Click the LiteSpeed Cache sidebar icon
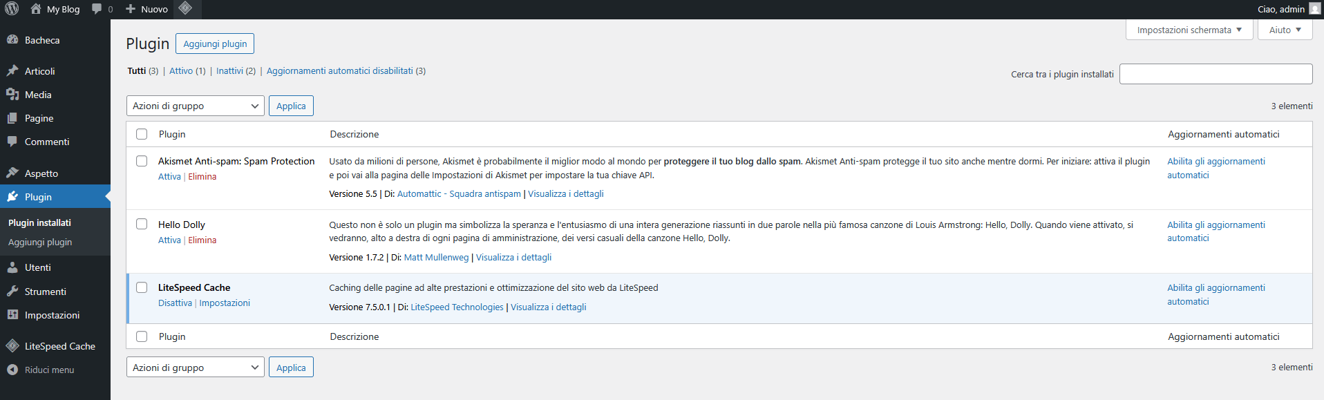 click(12, 346)
